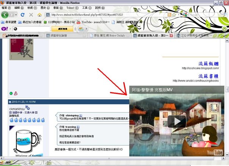The image size is (229, 166).
Task: Open the YouTube jeson51214 bookmark
Action: pos(93,22)
